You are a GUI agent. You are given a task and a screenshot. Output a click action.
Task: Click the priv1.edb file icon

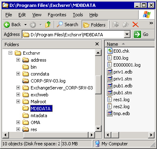coord(110,72)
